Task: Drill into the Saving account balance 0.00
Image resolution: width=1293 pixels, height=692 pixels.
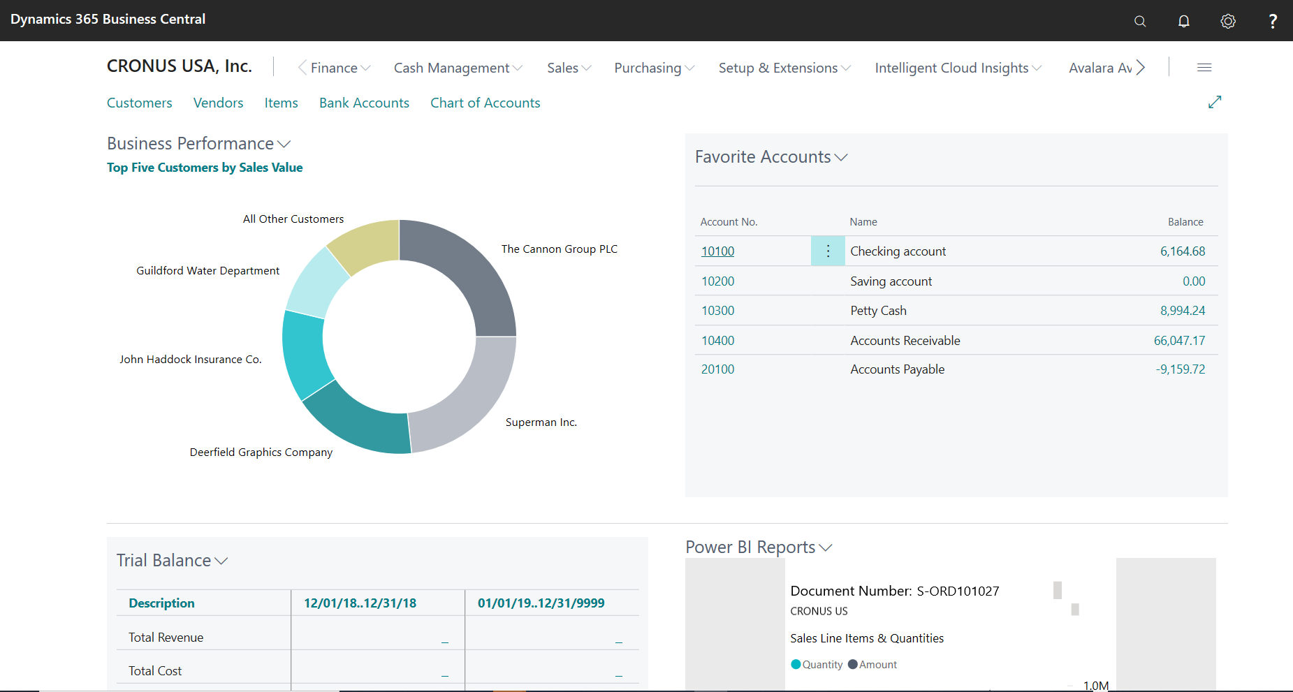Action: tap(1194, 281)
